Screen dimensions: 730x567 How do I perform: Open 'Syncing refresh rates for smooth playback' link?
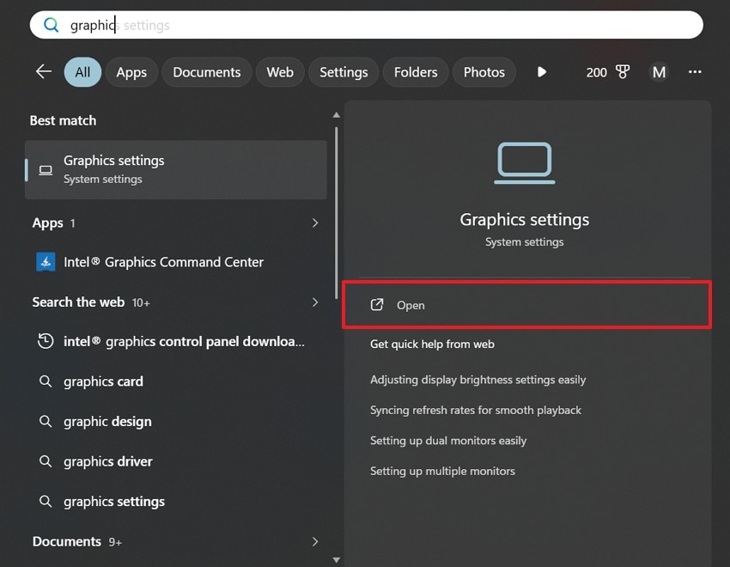[475, 410]
